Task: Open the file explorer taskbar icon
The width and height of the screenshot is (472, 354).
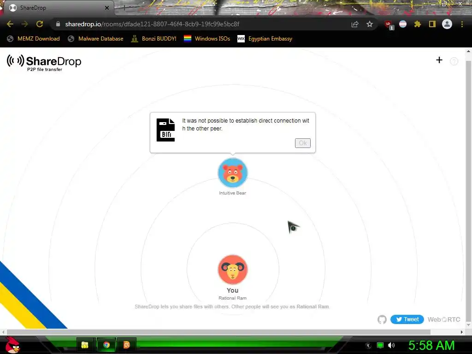Action: 85,345
